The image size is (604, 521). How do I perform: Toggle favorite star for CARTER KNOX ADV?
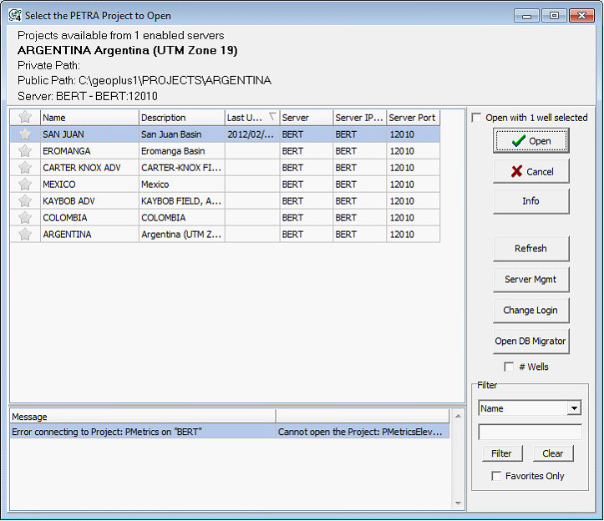[x=25, y=168]
